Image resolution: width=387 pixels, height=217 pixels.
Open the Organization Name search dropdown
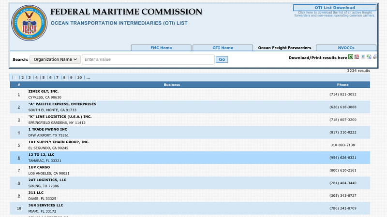pyautogui.click(x=55, y=59)
